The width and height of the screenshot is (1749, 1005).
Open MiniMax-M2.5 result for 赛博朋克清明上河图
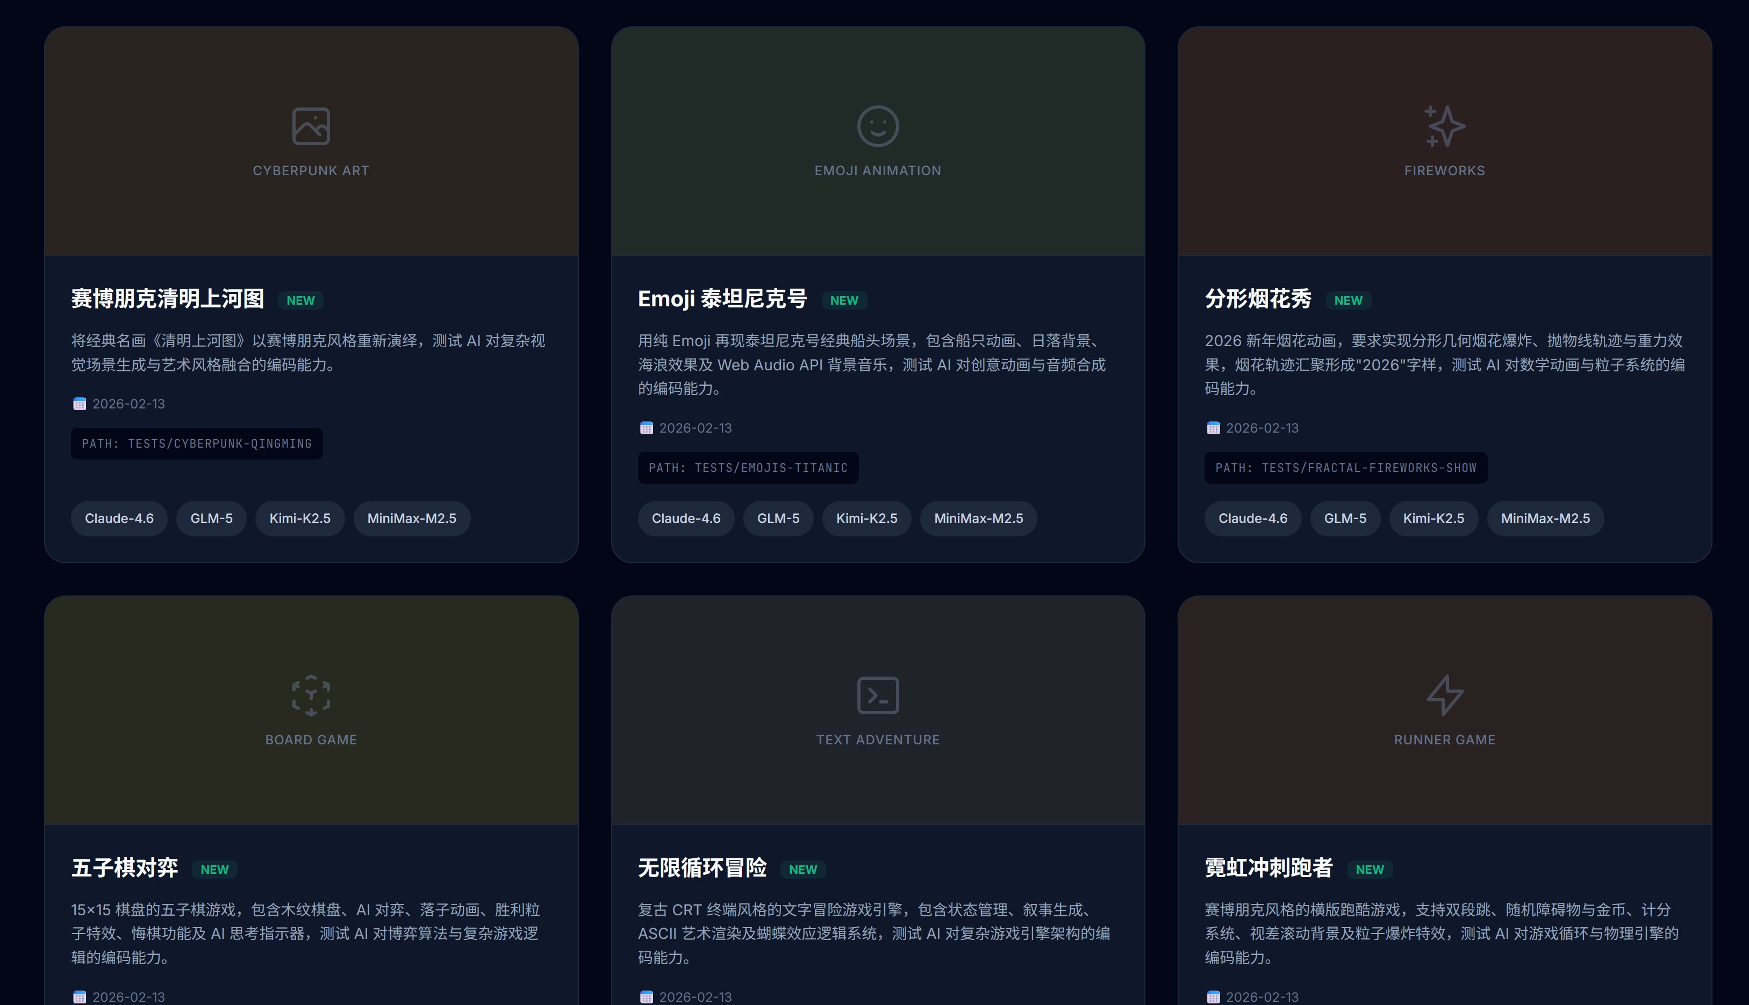coord(411,519)
